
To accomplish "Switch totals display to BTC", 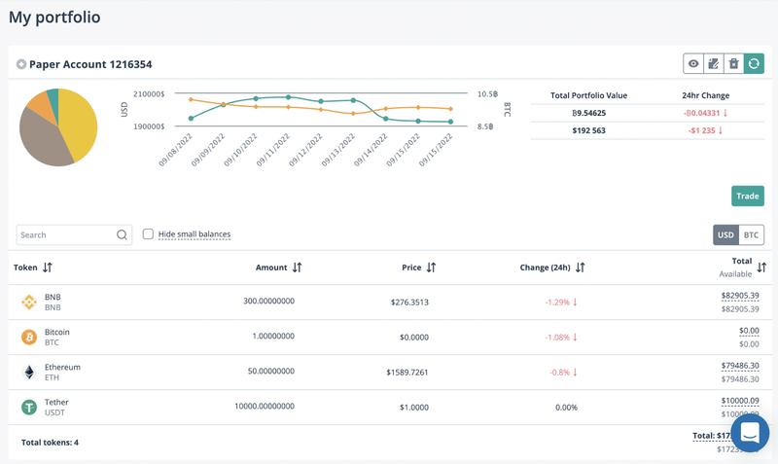I will pos(751,234).
